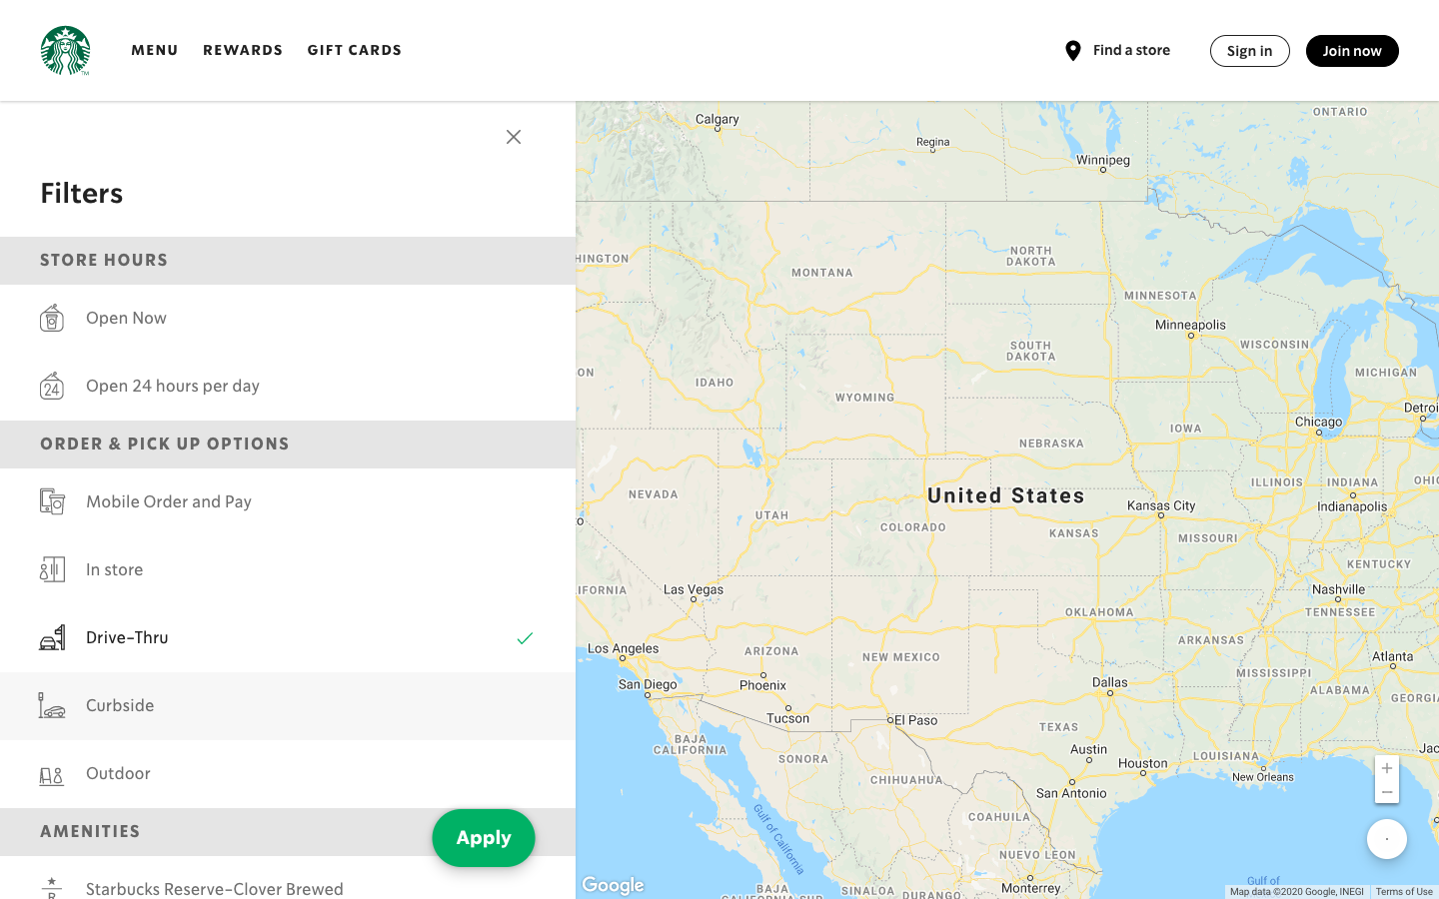Click the Starbucks Reserve star icon
Image resolution: width=1439 pixels, height=899 pixels.
52,887
